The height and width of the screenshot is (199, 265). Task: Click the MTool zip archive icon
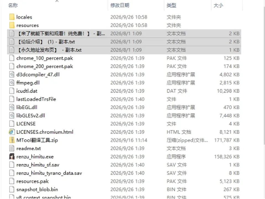[x=12, y=140]
